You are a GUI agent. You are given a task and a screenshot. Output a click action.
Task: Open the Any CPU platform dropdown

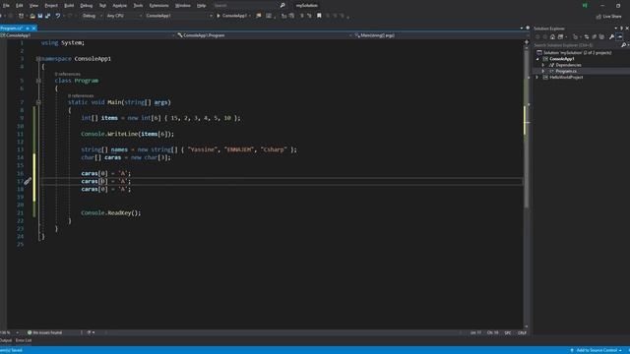[124, 16]
